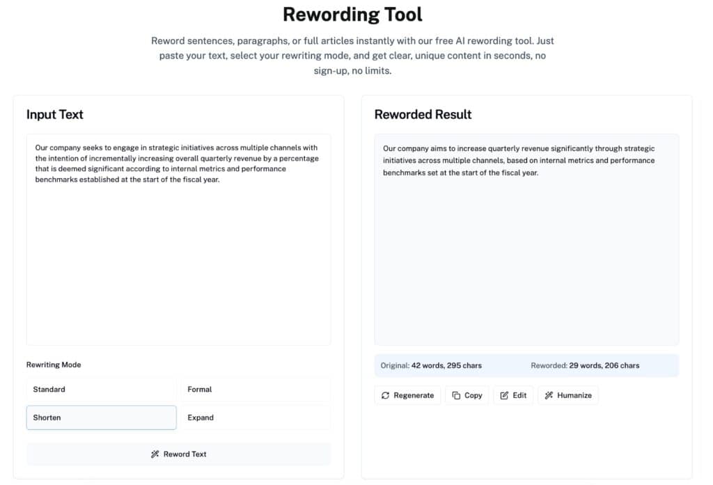The height and width of the screenshot is (485, 713).
Task: Select the Shorten rewriting mode
Action: (x=101, y=418)
